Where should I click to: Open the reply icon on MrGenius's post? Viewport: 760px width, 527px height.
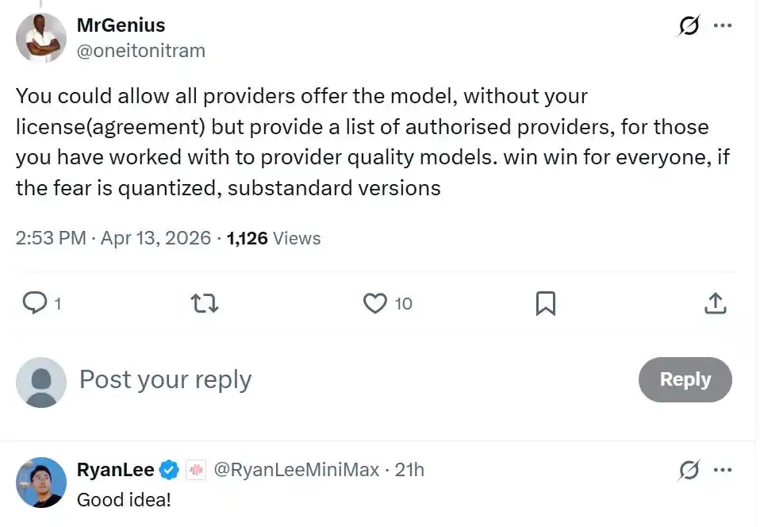coord(35,303)
